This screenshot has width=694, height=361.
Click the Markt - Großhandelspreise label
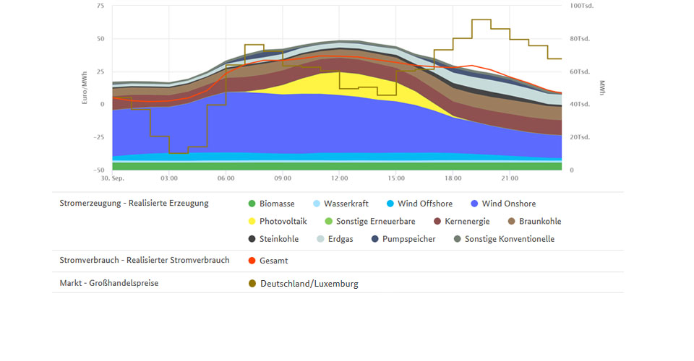coord(108,283)
